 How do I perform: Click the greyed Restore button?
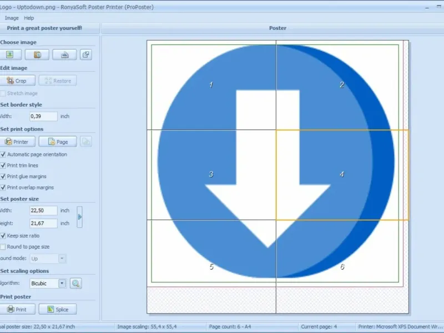58,80
